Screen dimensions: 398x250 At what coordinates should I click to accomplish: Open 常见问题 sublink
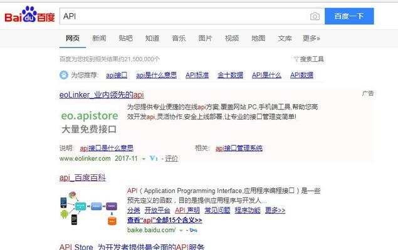(217, 210)
